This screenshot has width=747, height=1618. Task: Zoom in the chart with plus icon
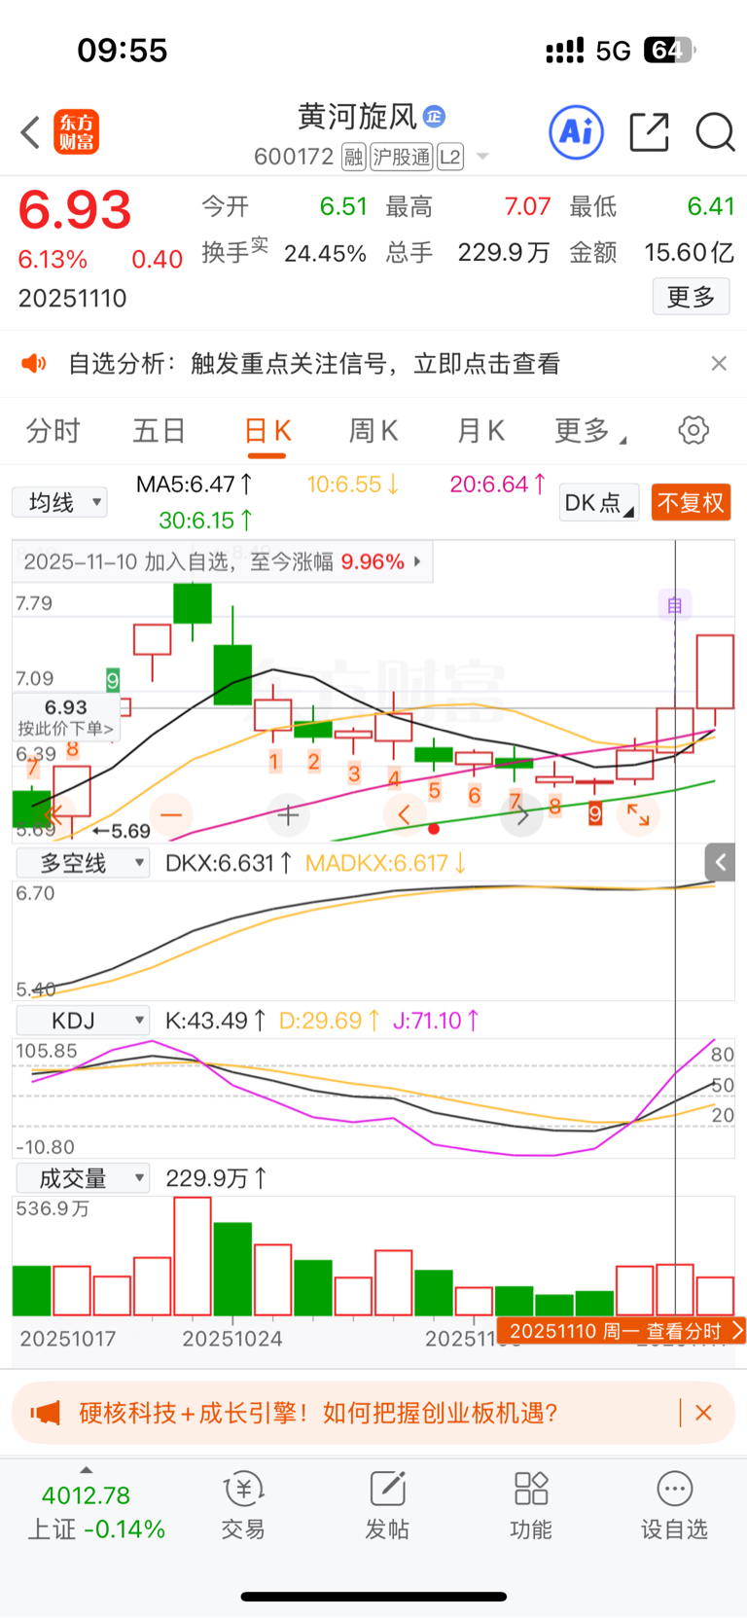pyautogui.click(x=288, y=814)
